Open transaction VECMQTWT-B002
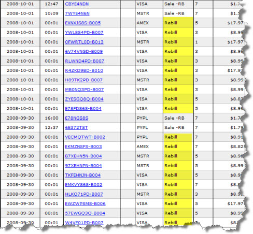Screen dimensions: 253x234 85,137
